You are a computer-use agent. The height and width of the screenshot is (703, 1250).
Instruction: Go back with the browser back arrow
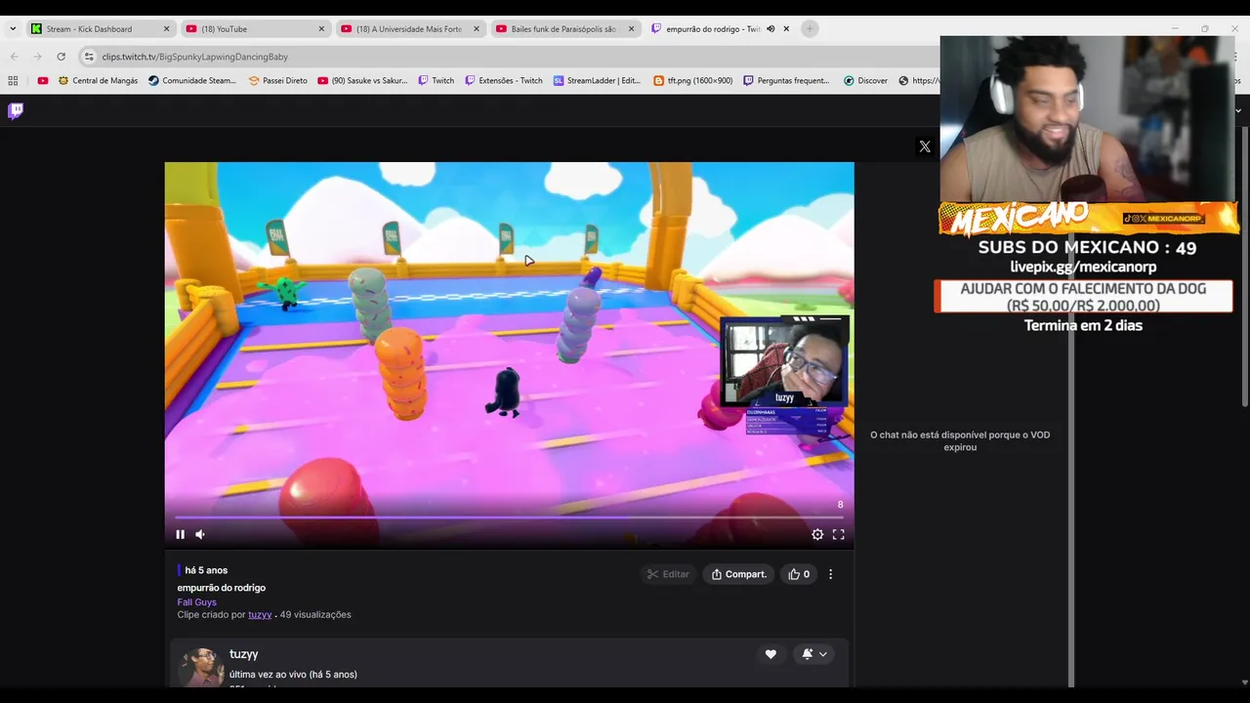tap(13, 57)
